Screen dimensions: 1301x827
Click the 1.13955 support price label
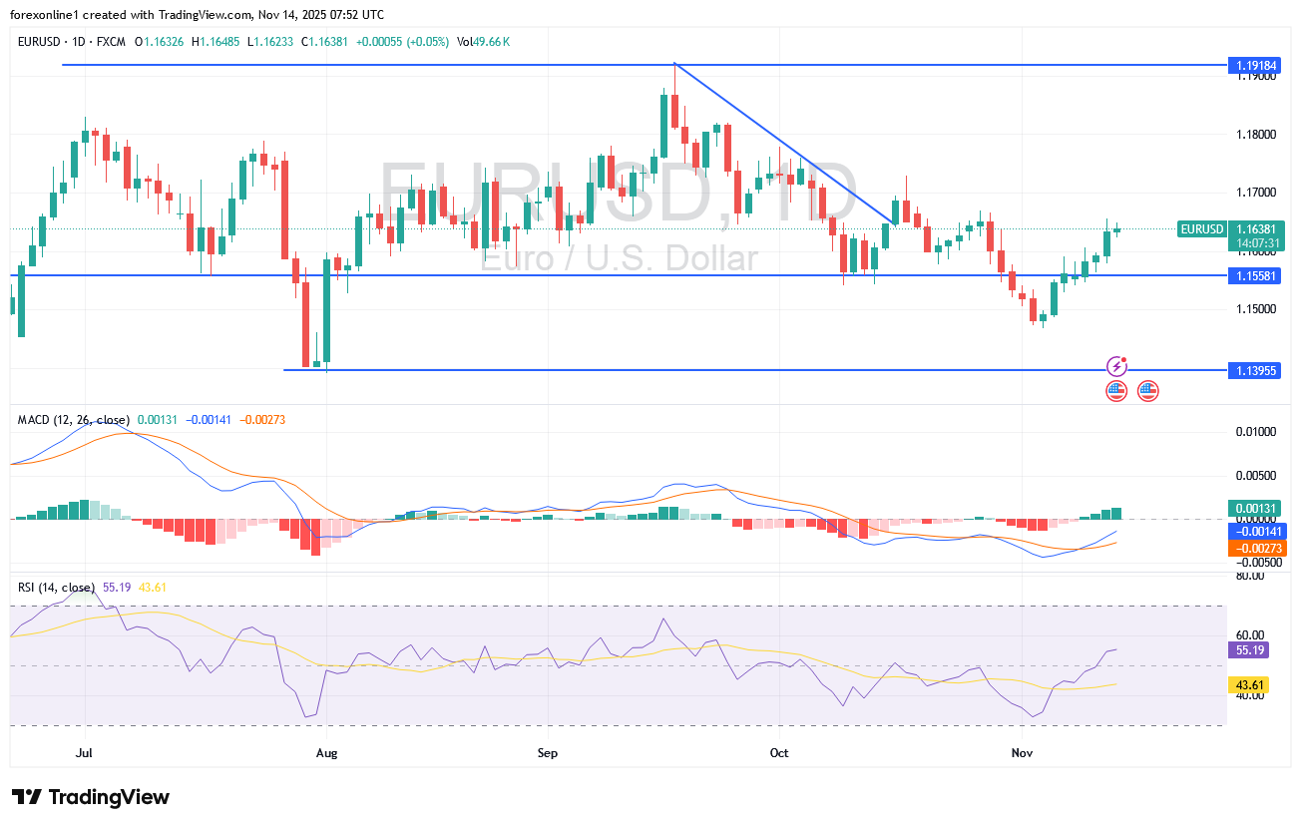click(1255, 370)
